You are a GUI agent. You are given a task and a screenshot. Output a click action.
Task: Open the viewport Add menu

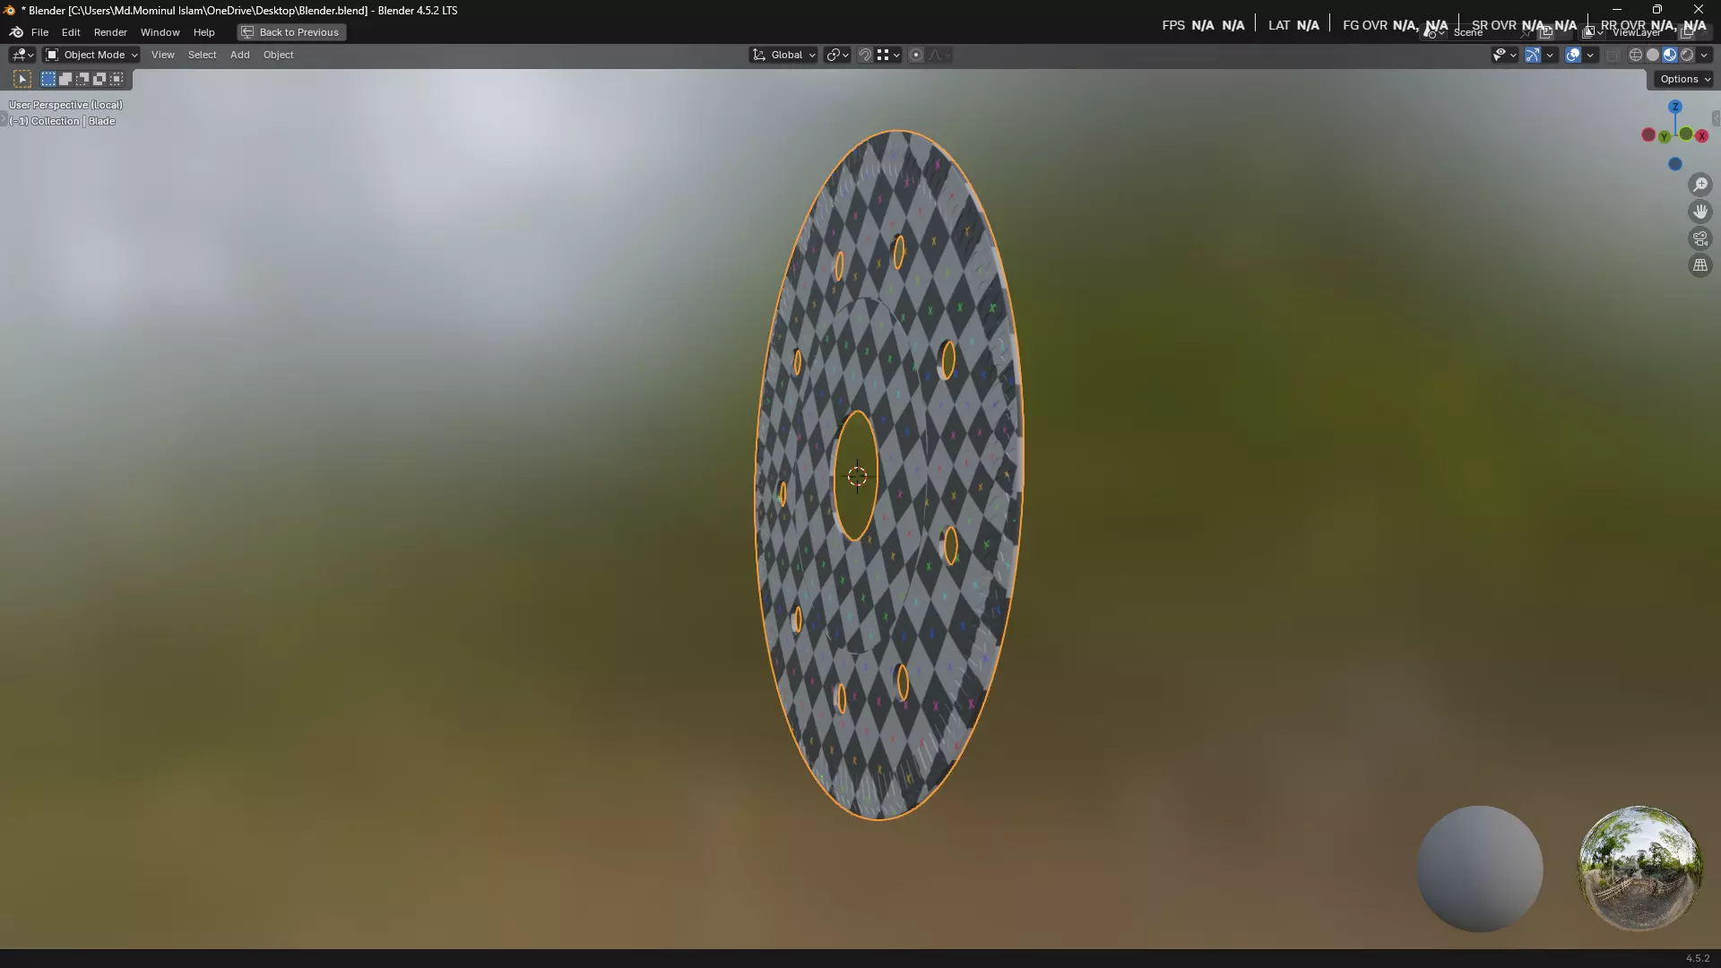coord(239,55)
